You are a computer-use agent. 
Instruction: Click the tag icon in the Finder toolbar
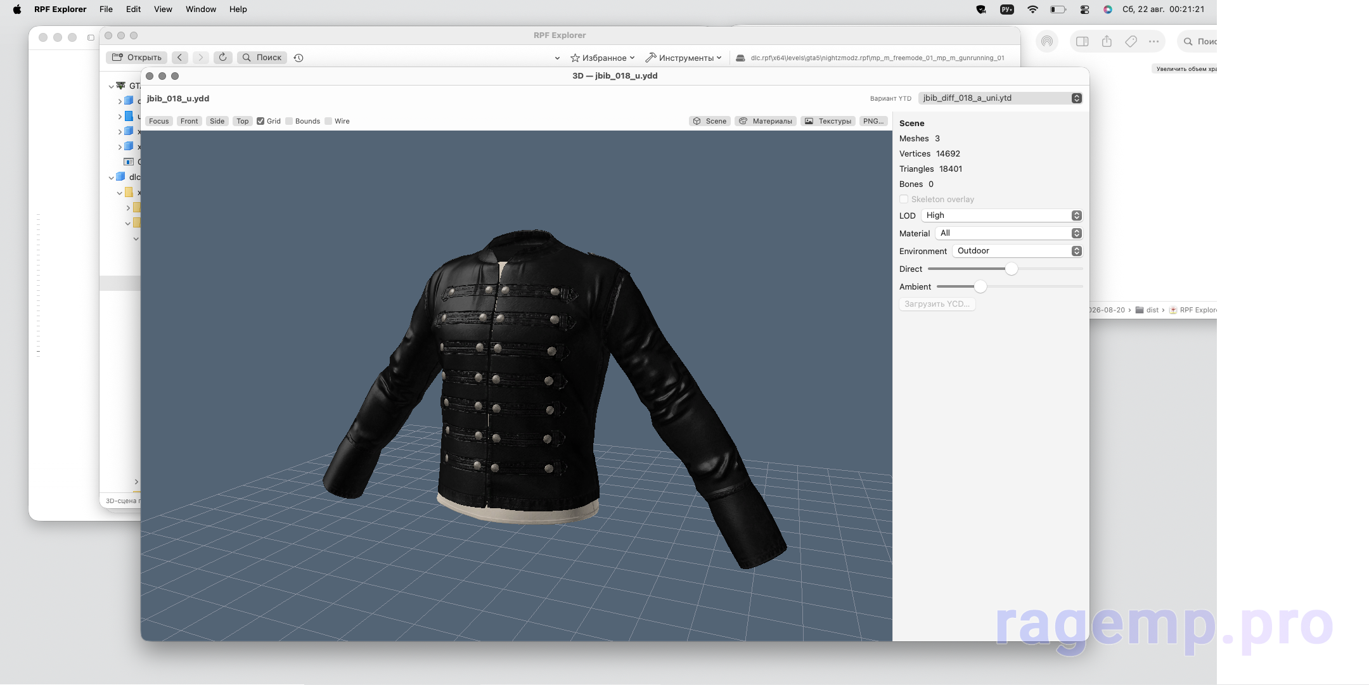[1131, 41]
